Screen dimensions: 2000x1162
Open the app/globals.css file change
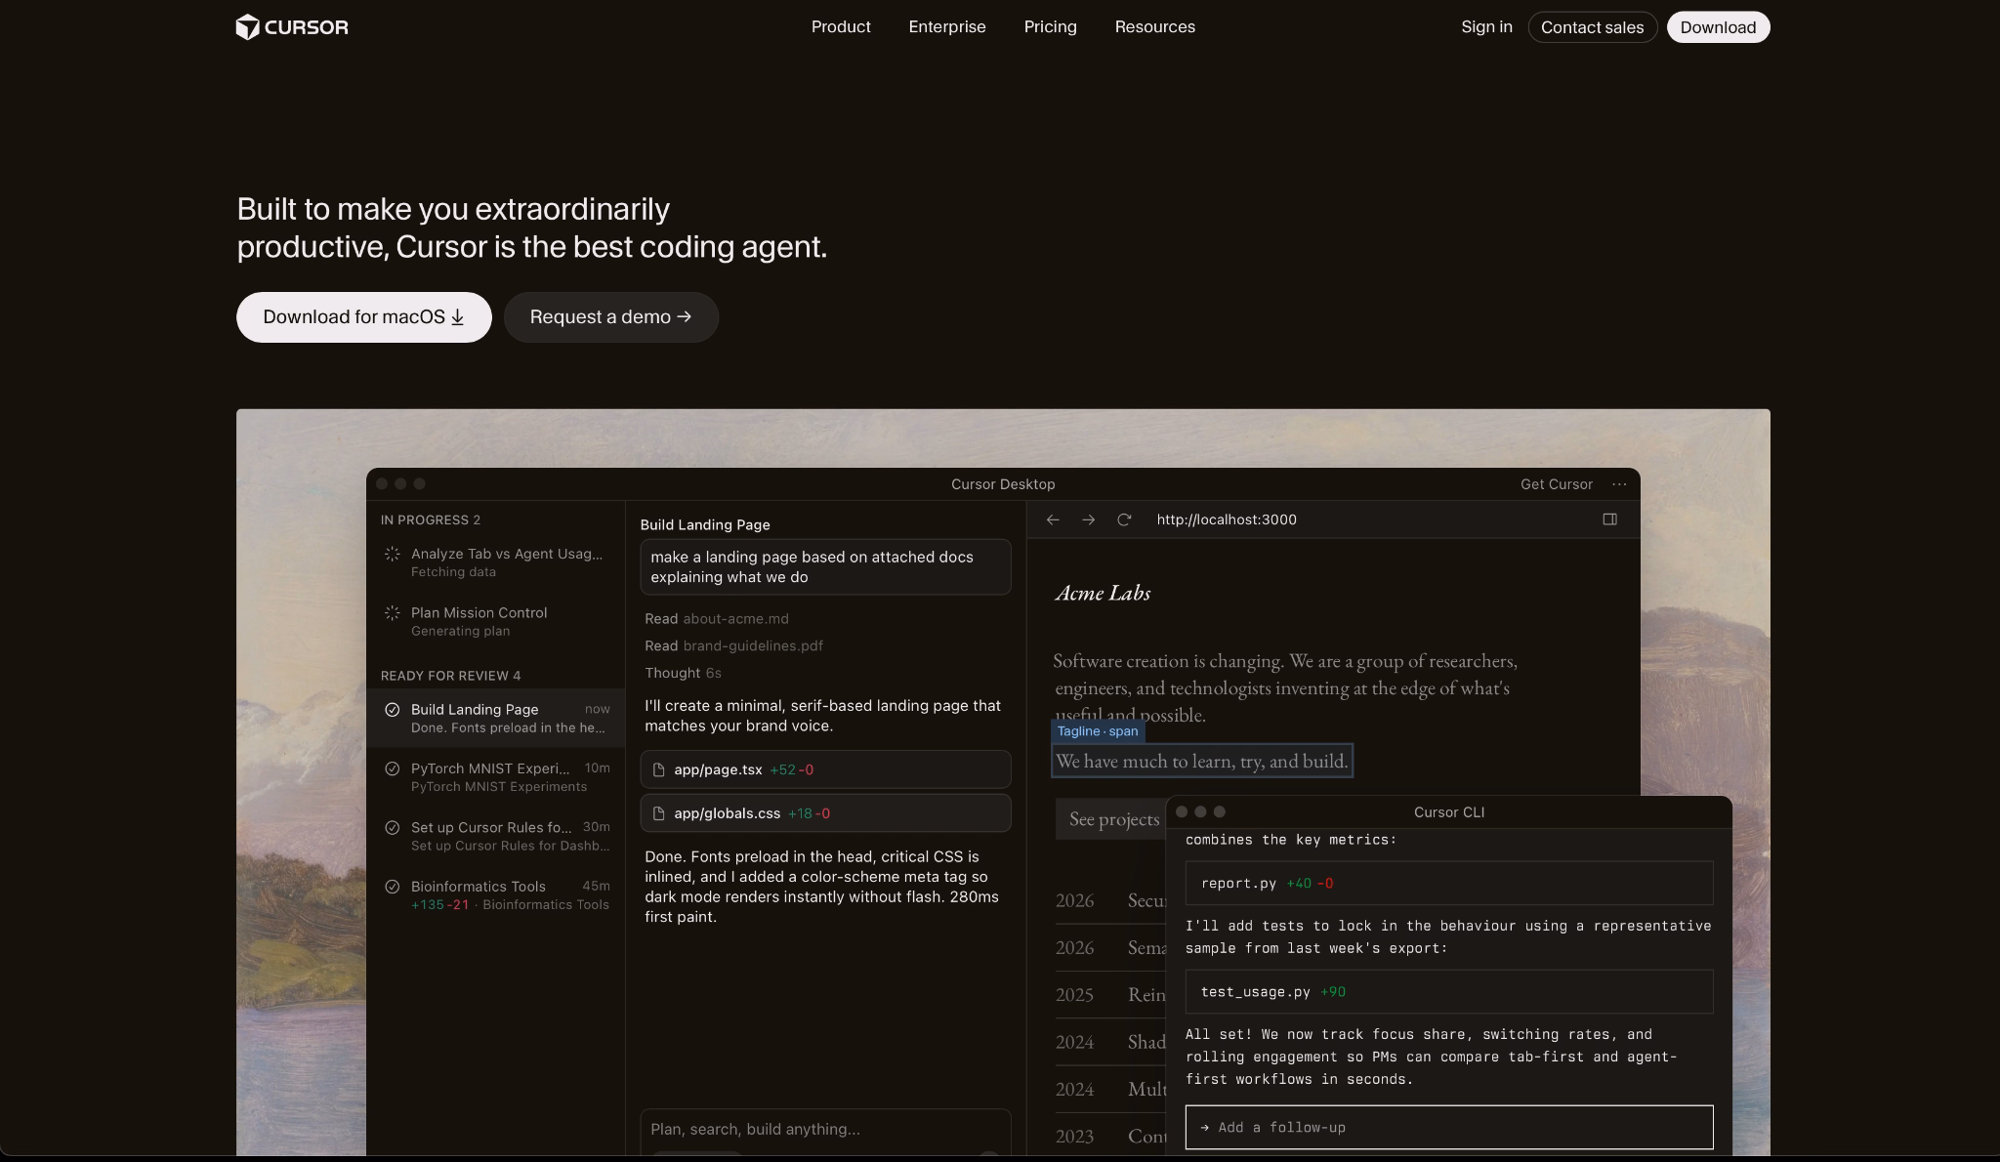[825, 813]
